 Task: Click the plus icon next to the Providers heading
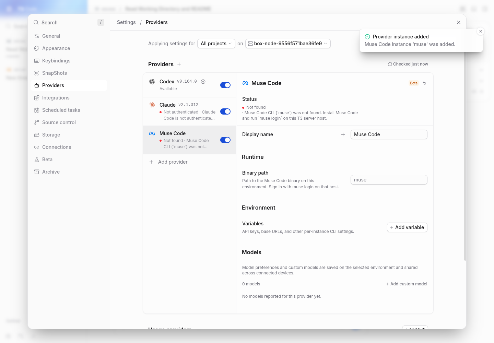click(179, 64)
